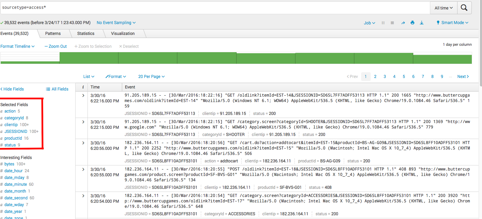Run the search with magnifying glass icon

[464, 7]
